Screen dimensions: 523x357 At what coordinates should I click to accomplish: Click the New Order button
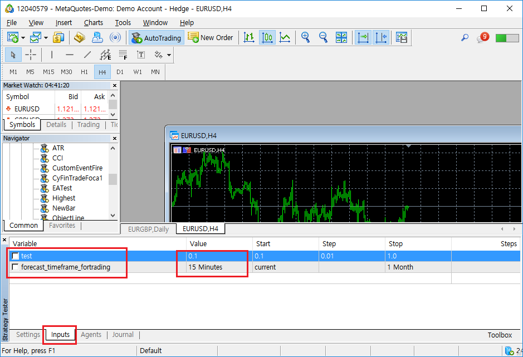pos(211,38)
